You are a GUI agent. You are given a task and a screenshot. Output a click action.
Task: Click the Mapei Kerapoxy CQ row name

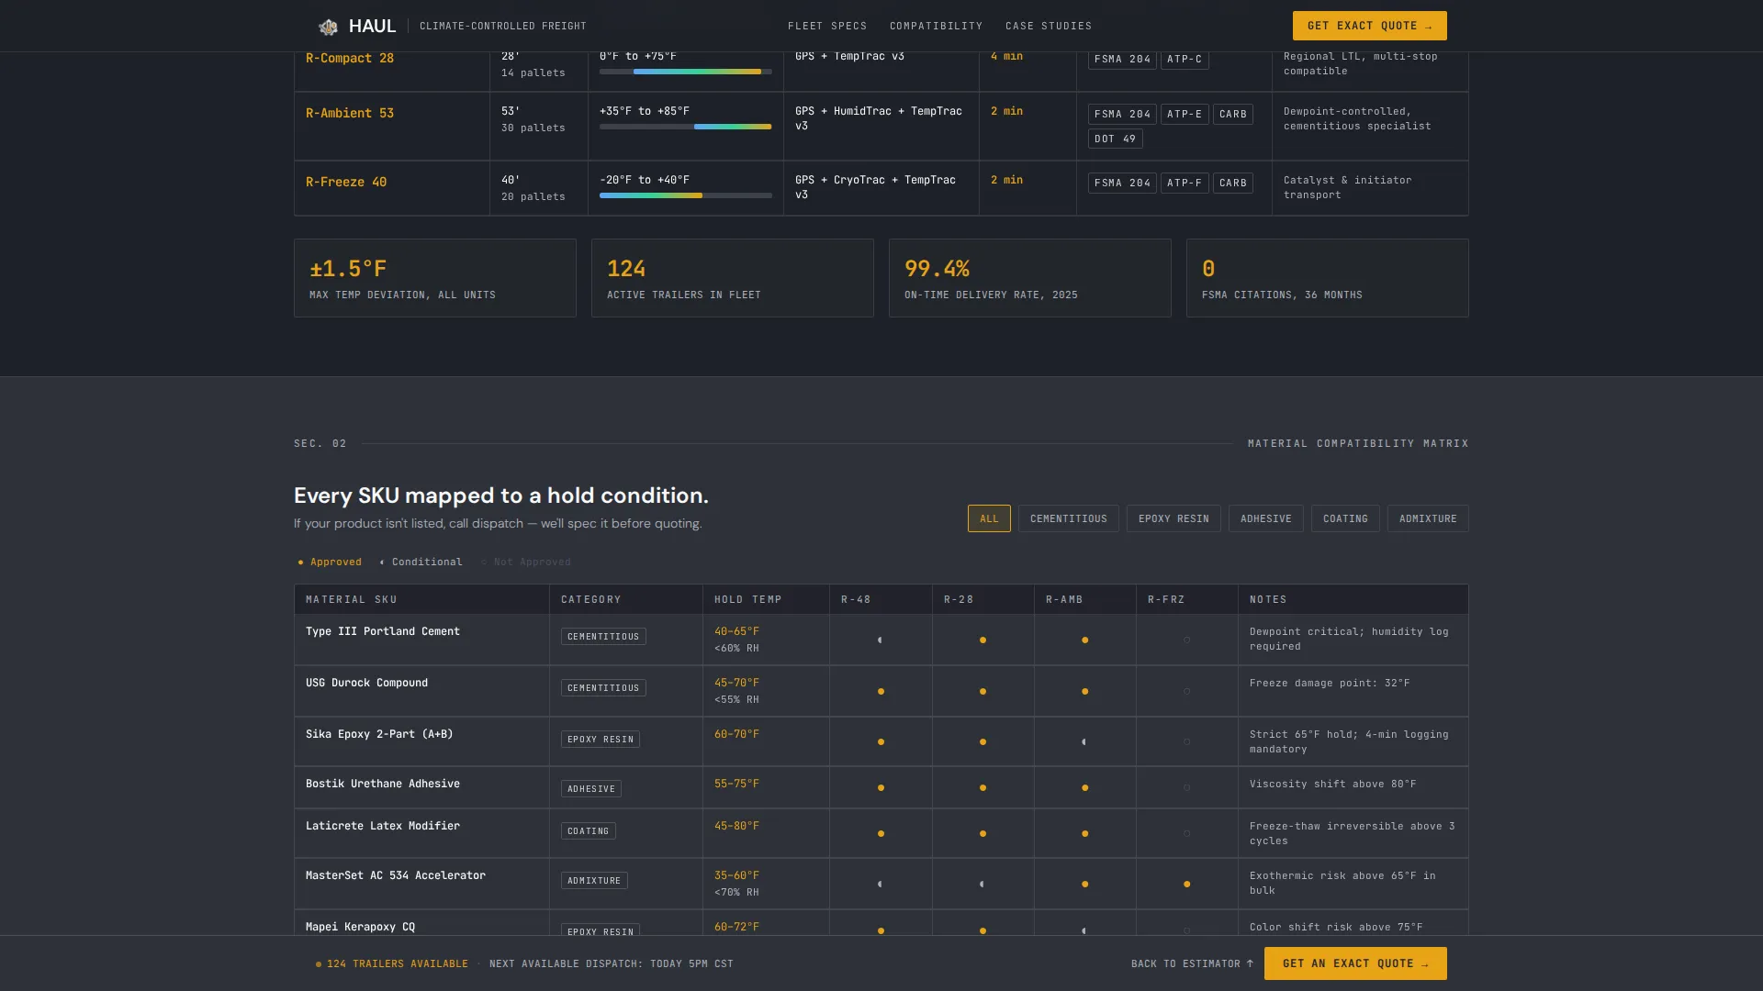[360, 927]
